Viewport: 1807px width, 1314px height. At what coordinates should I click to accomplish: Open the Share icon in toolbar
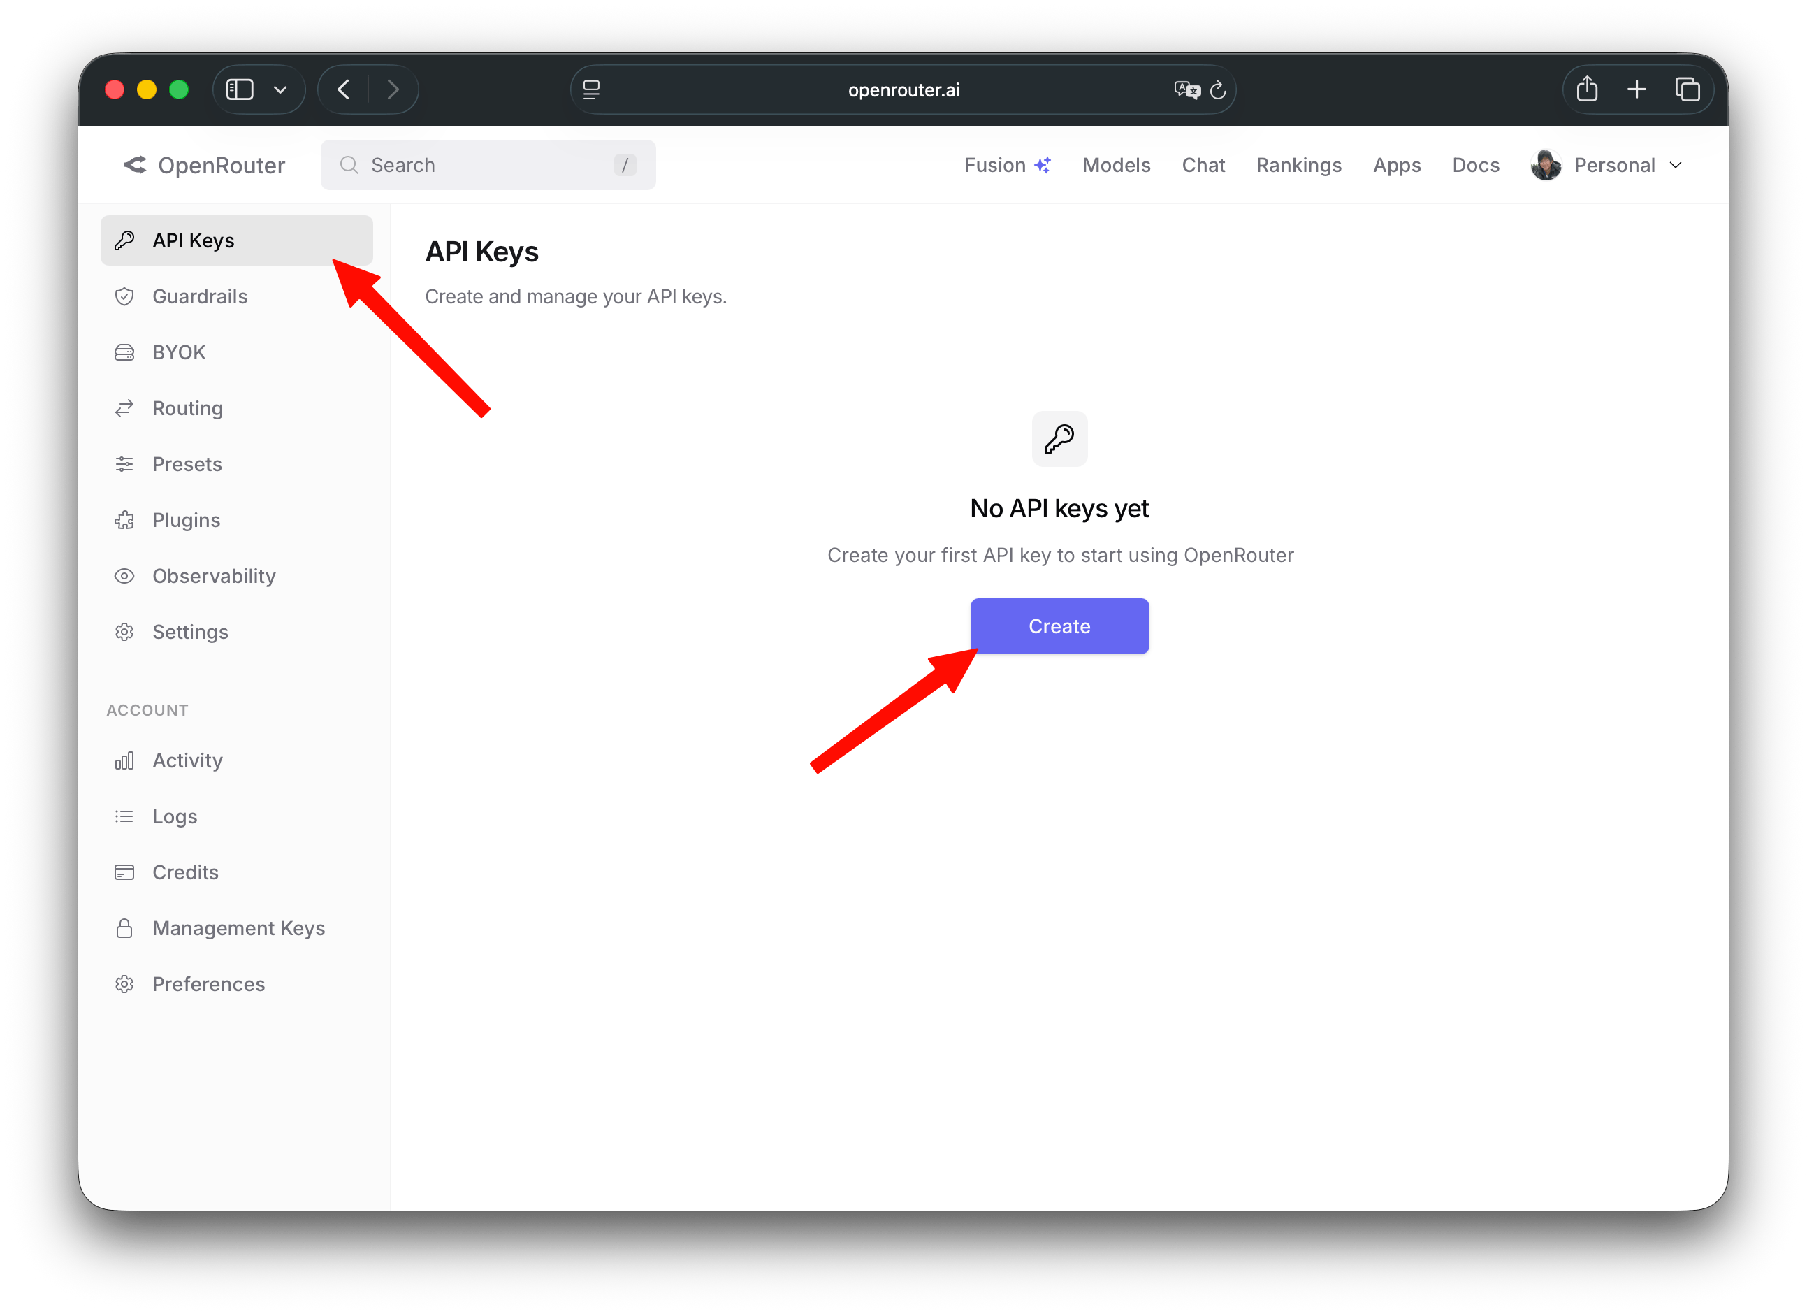pyautogui.click(x=1586, y=89)
